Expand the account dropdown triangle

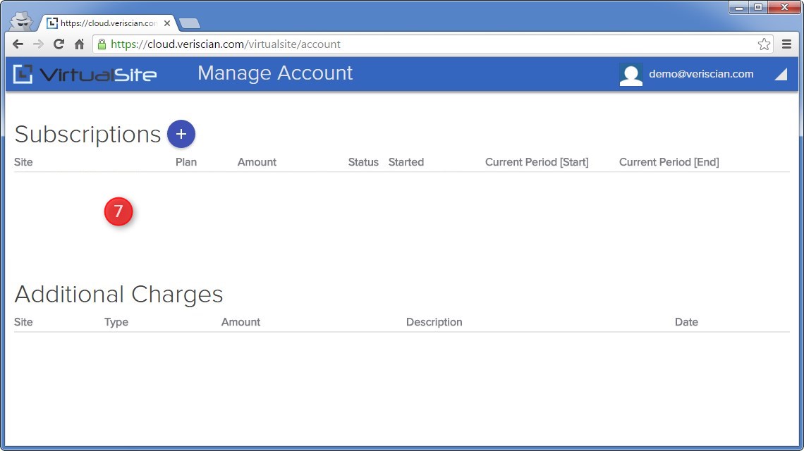click(781, 74)
